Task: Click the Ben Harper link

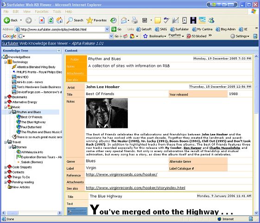Action: click(x=192, y=148)
